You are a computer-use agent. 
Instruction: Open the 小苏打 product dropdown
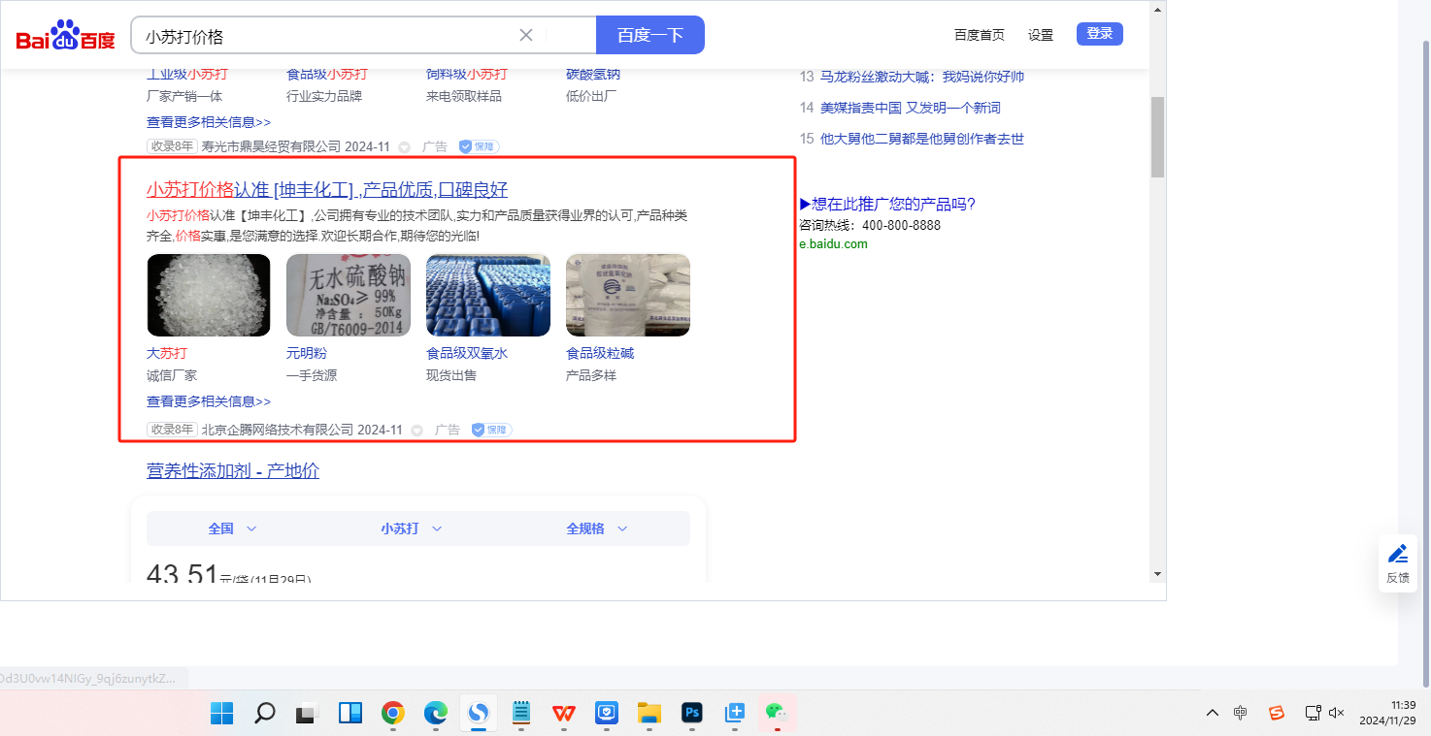click(411, 528)
